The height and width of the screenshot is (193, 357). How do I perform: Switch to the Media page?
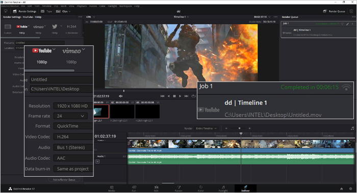pyautogui.click(x=112, y=188)
